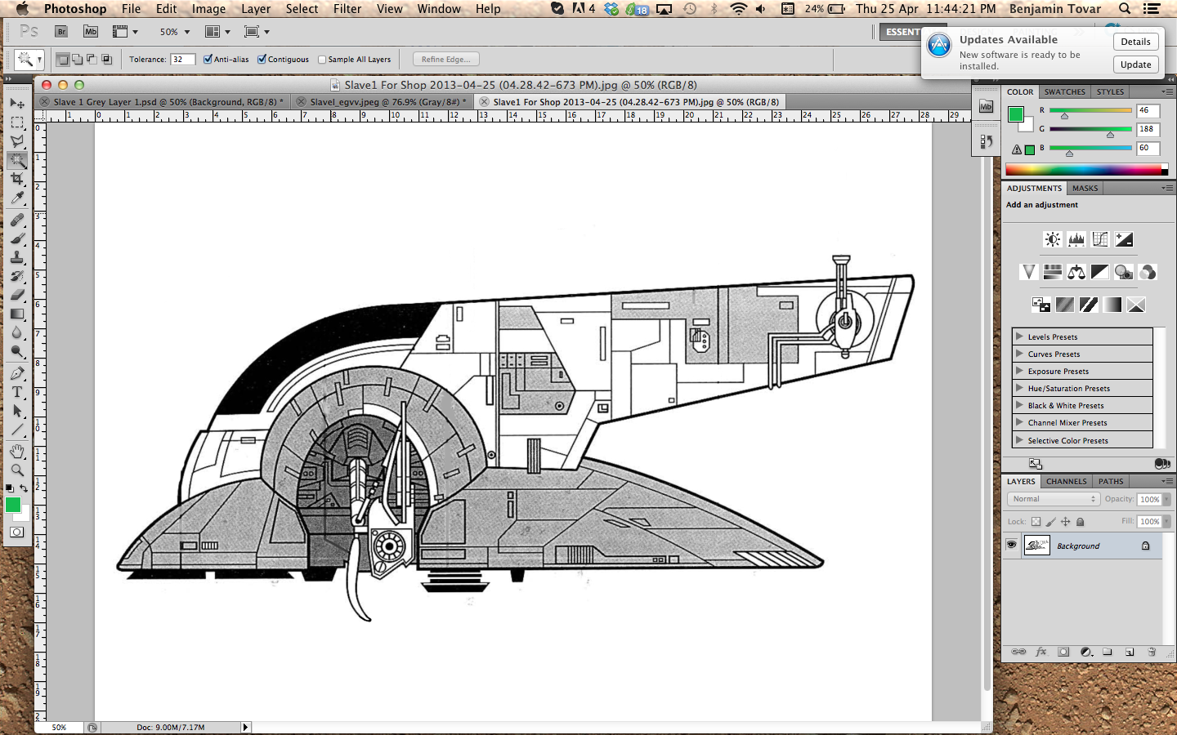Select the Type tool
1177x735 pixels.
point(16,392)
